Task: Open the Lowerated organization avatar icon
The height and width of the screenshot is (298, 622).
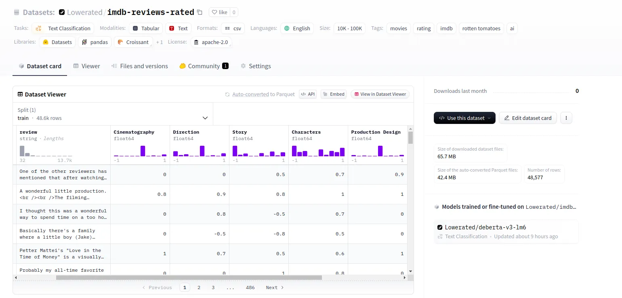Action: [62, 12]
